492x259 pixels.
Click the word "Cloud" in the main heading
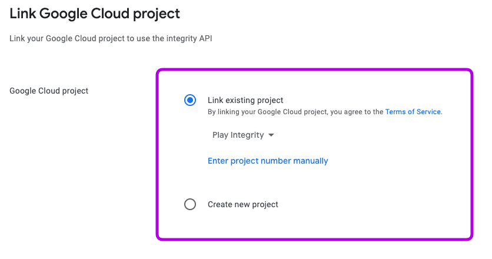(x=104, y=12)
